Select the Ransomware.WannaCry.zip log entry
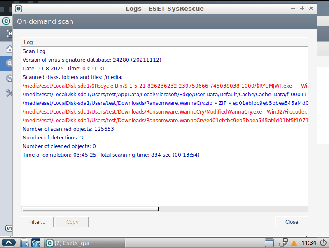329x248 pixels. 166,103
